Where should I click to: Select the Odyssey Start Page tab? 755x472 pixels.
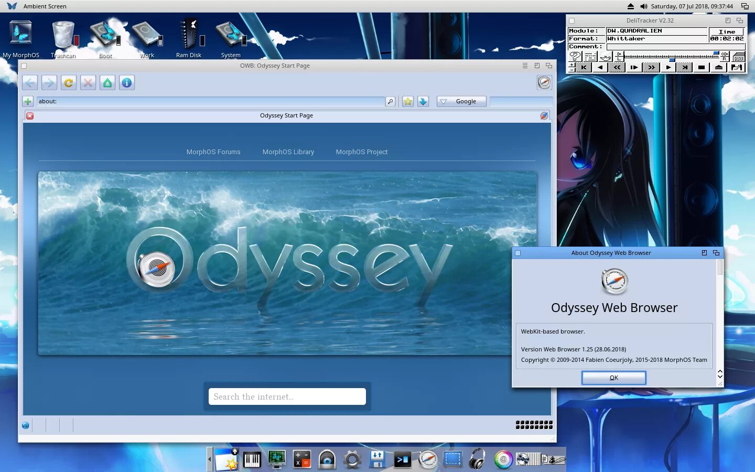(286, 115)
